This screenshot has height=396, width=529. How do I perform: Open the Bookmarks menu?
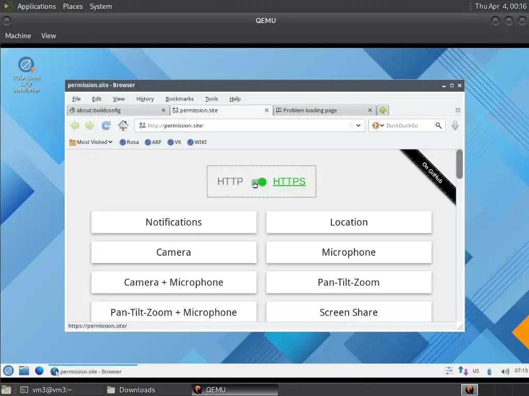coord(179,98)
